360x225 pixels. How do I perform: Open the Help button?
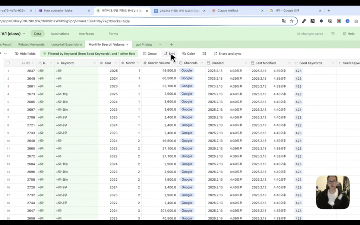tap(349, 34)
